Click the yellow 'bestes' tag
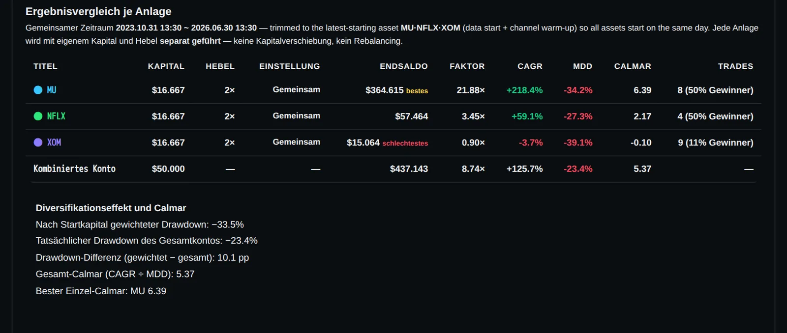Image resolution: width=787 pixels, height=333 pixels. 417,91
